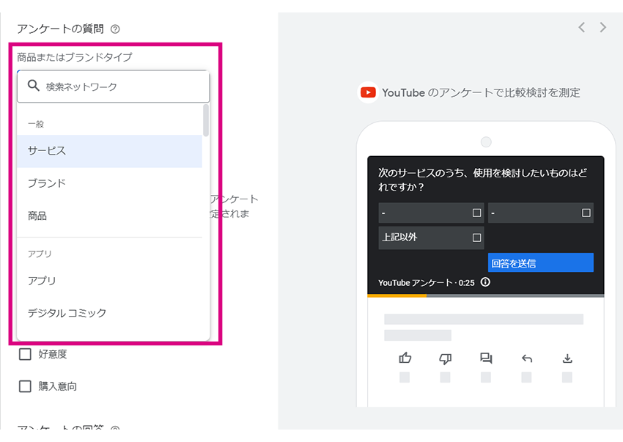Click the thumbs down icon in preview
The image size is (623, 442).
click(x=446, y=358)
